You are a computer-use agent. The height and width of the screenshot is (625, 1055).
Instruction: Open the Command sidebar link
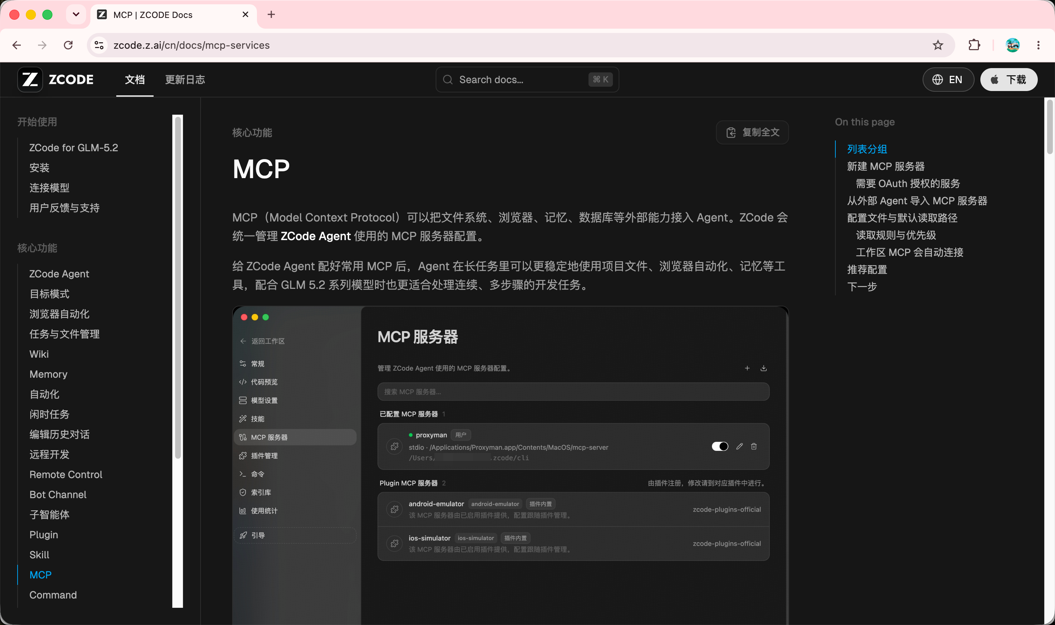pyautogui.click(x=53, y=595)
